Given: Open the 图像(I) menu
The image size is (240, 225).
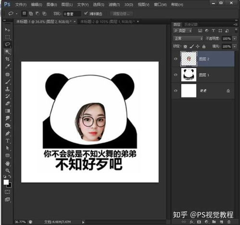Looking at the screenshot, I should pyautogui.click(x=51, y=5).
